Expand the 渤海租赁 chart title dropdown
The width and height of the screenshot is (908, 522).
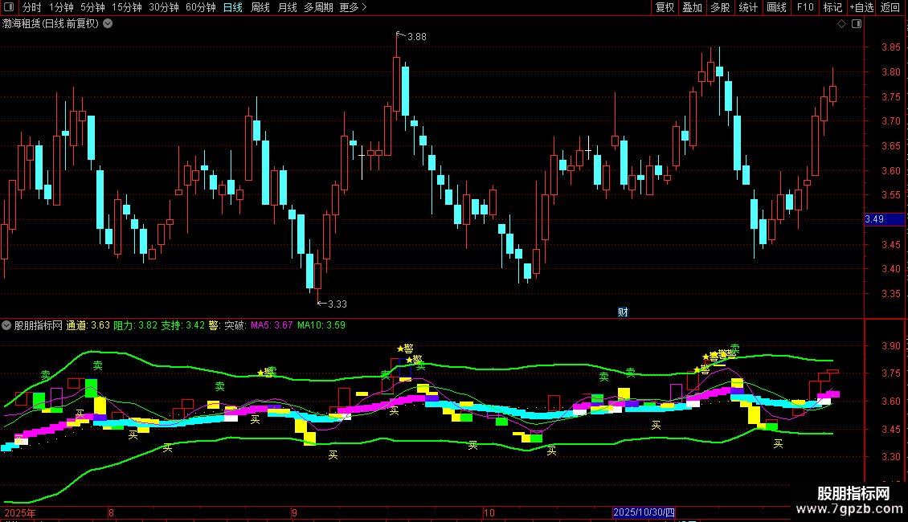[108, 24]
